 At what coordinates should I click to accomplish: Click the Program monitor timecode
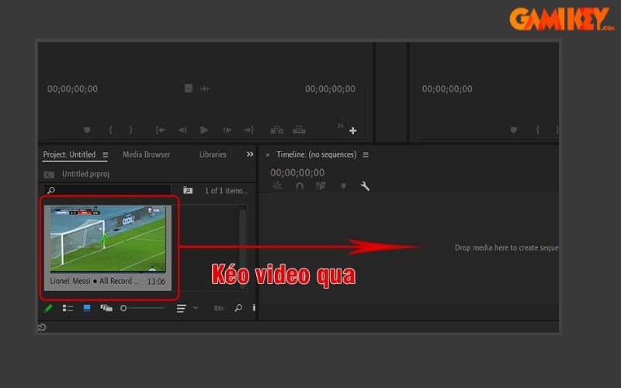pyautogui.click(x=447, y=88)
